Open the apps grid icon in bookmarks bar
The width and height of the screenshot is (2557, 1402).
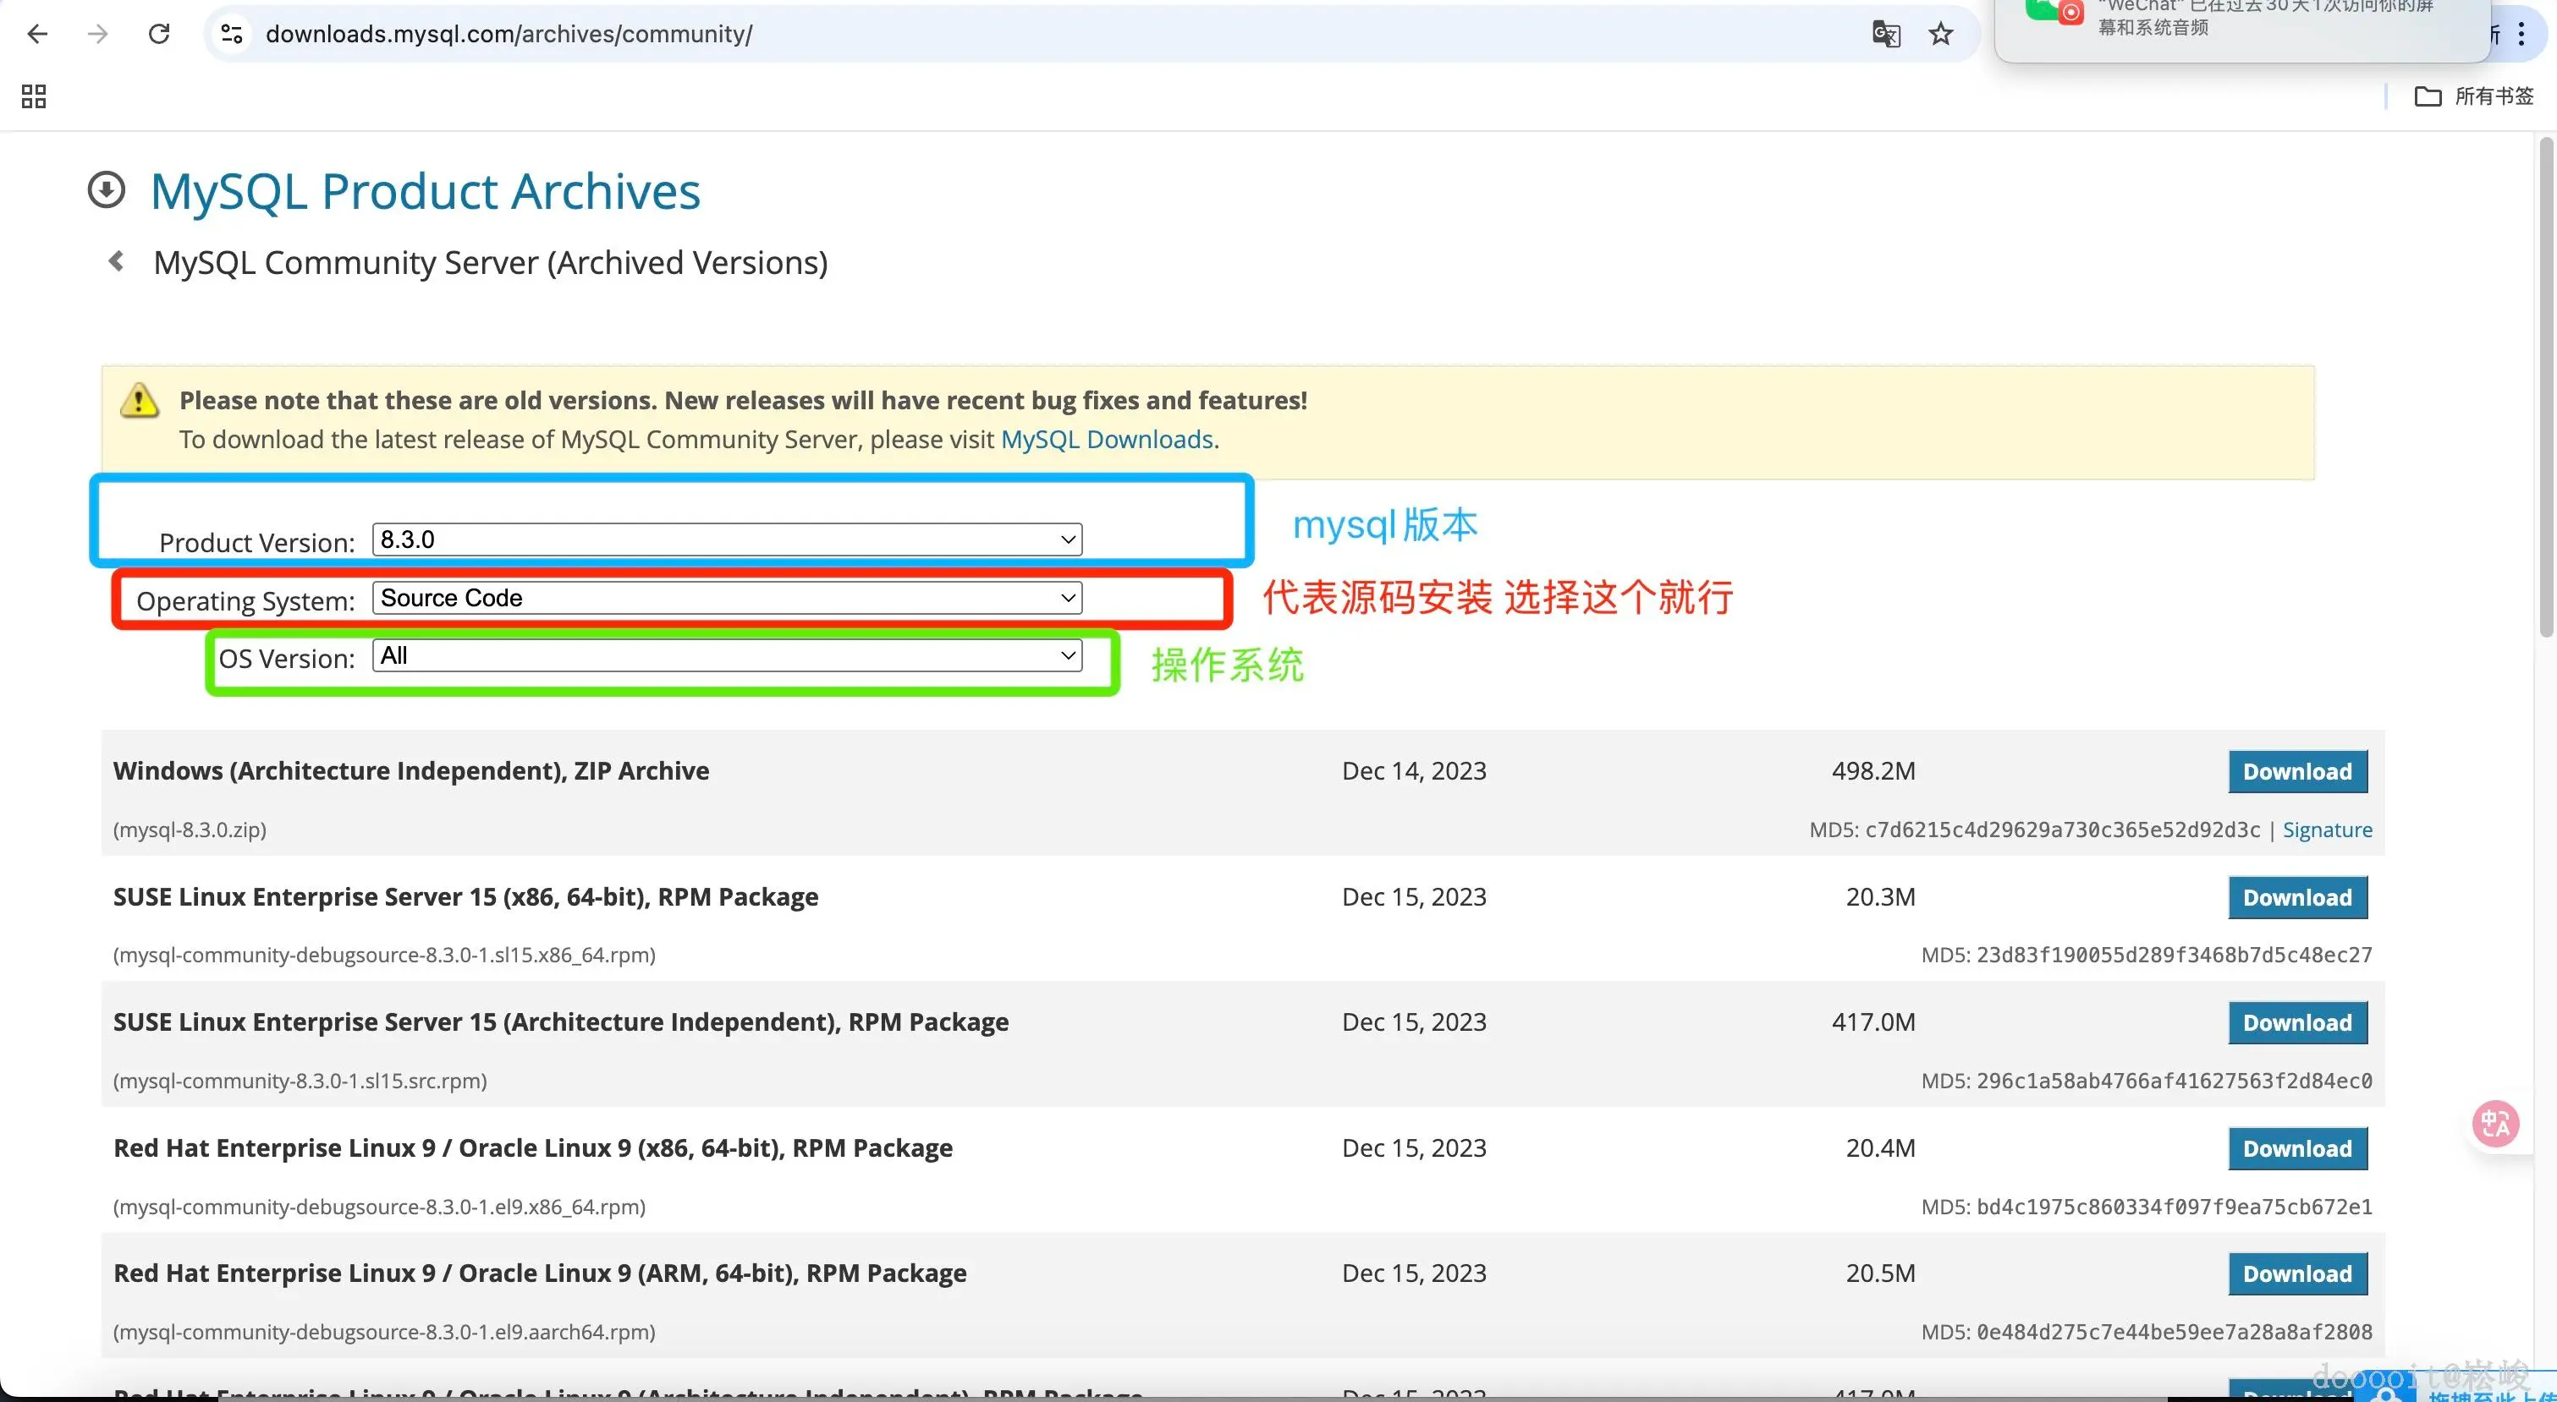pyautogui.click(x=34, y=96)
